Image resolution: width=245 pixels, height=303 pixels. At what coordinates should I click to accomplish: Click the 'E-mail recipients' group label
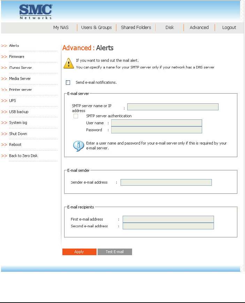pos(81,207)
